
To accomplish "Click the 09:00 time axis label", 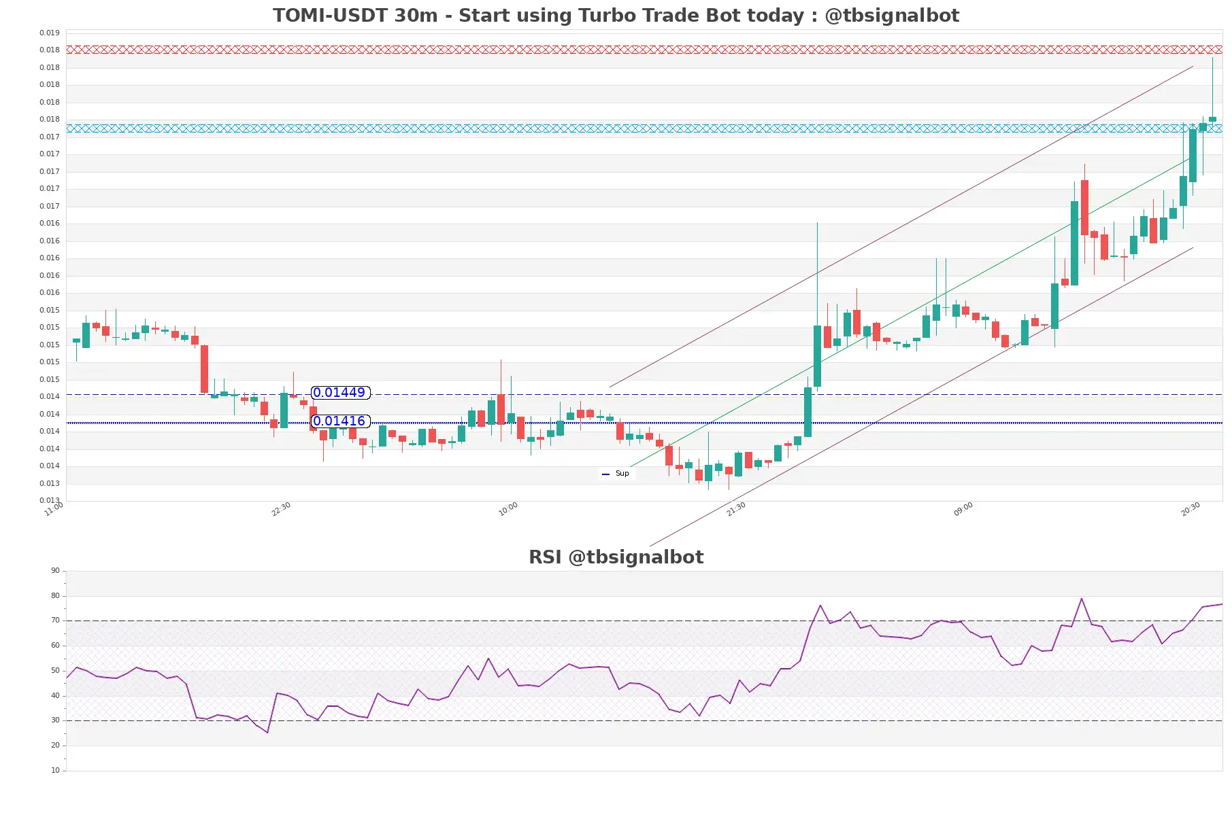I will (x=963, y=509).
